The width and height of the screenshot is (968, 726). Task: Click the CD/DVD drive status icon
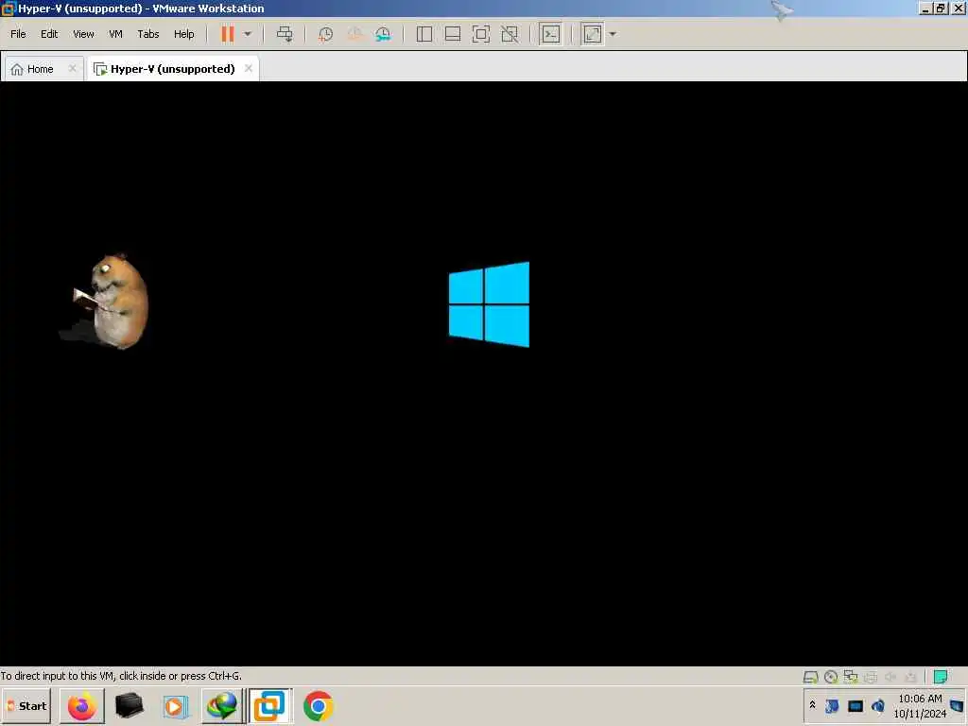[x=831, y=677]
